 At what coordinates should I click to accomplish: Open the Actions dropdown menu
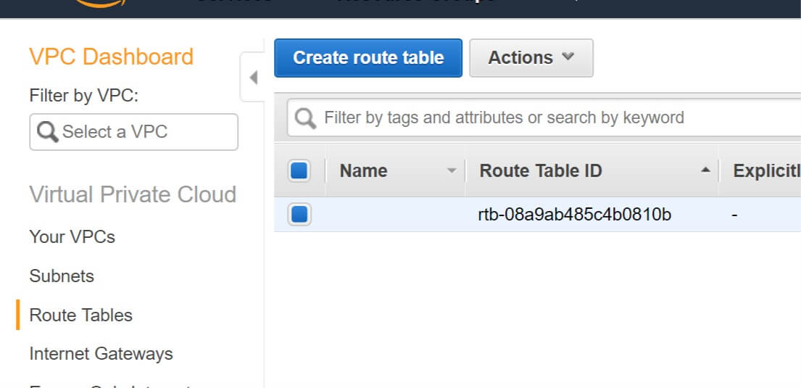[x=531, y=58]
